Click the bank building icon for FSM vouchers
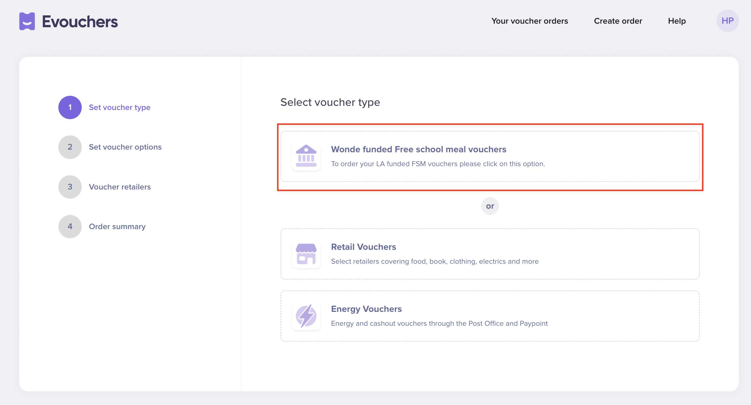 [x=306, y=156]
